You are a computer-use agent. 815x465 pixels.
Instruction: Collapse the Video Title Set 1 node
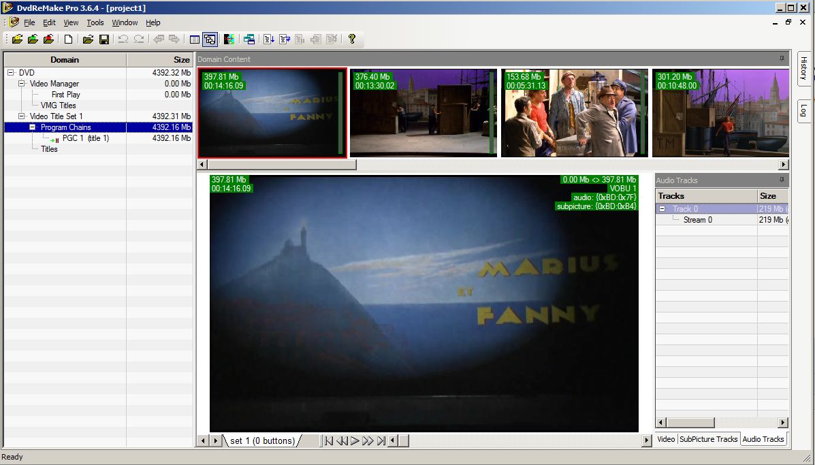coord(22,116)
